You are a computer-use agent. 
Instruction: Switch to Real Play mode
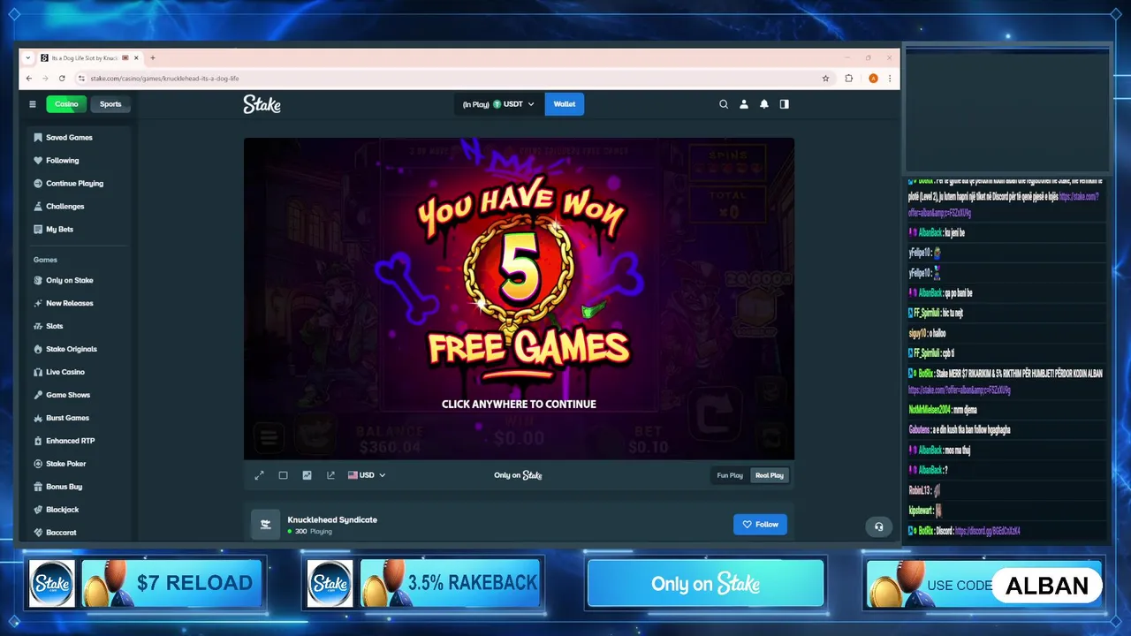click(769, 475)
